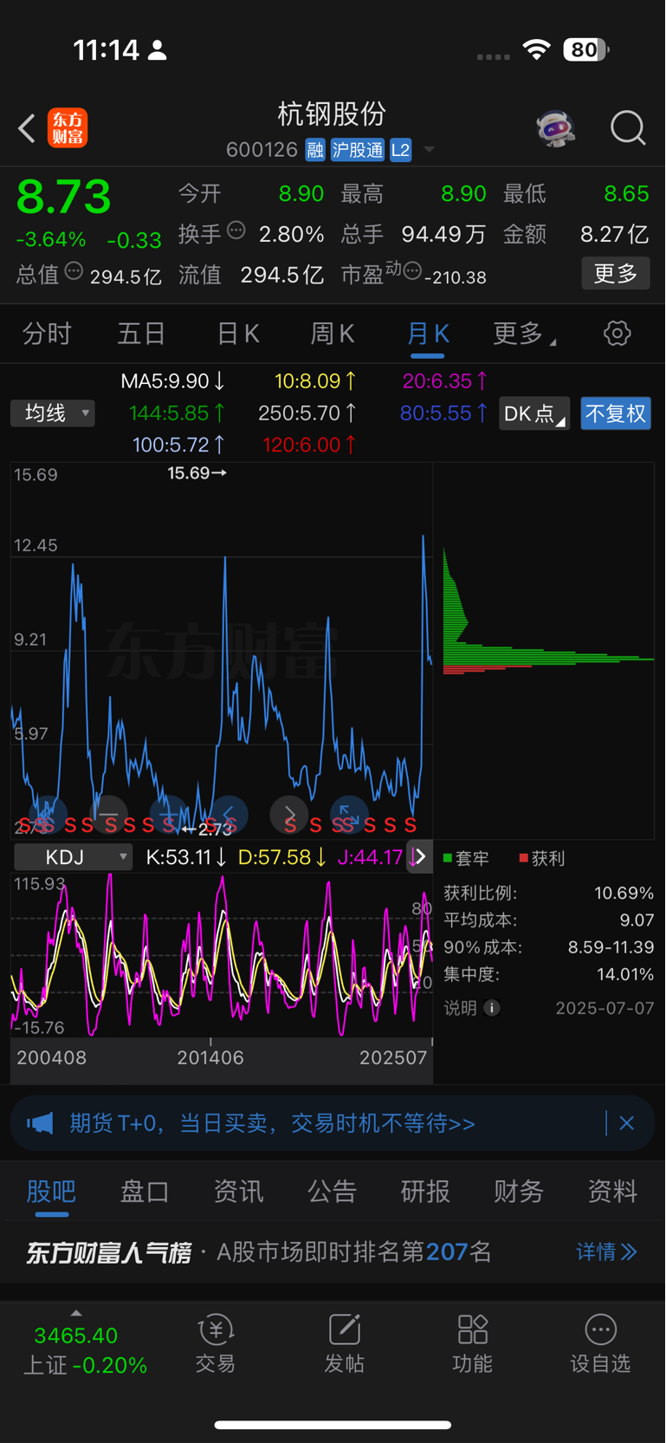Tap the 沪股通 badge

(x=357, y=150)
